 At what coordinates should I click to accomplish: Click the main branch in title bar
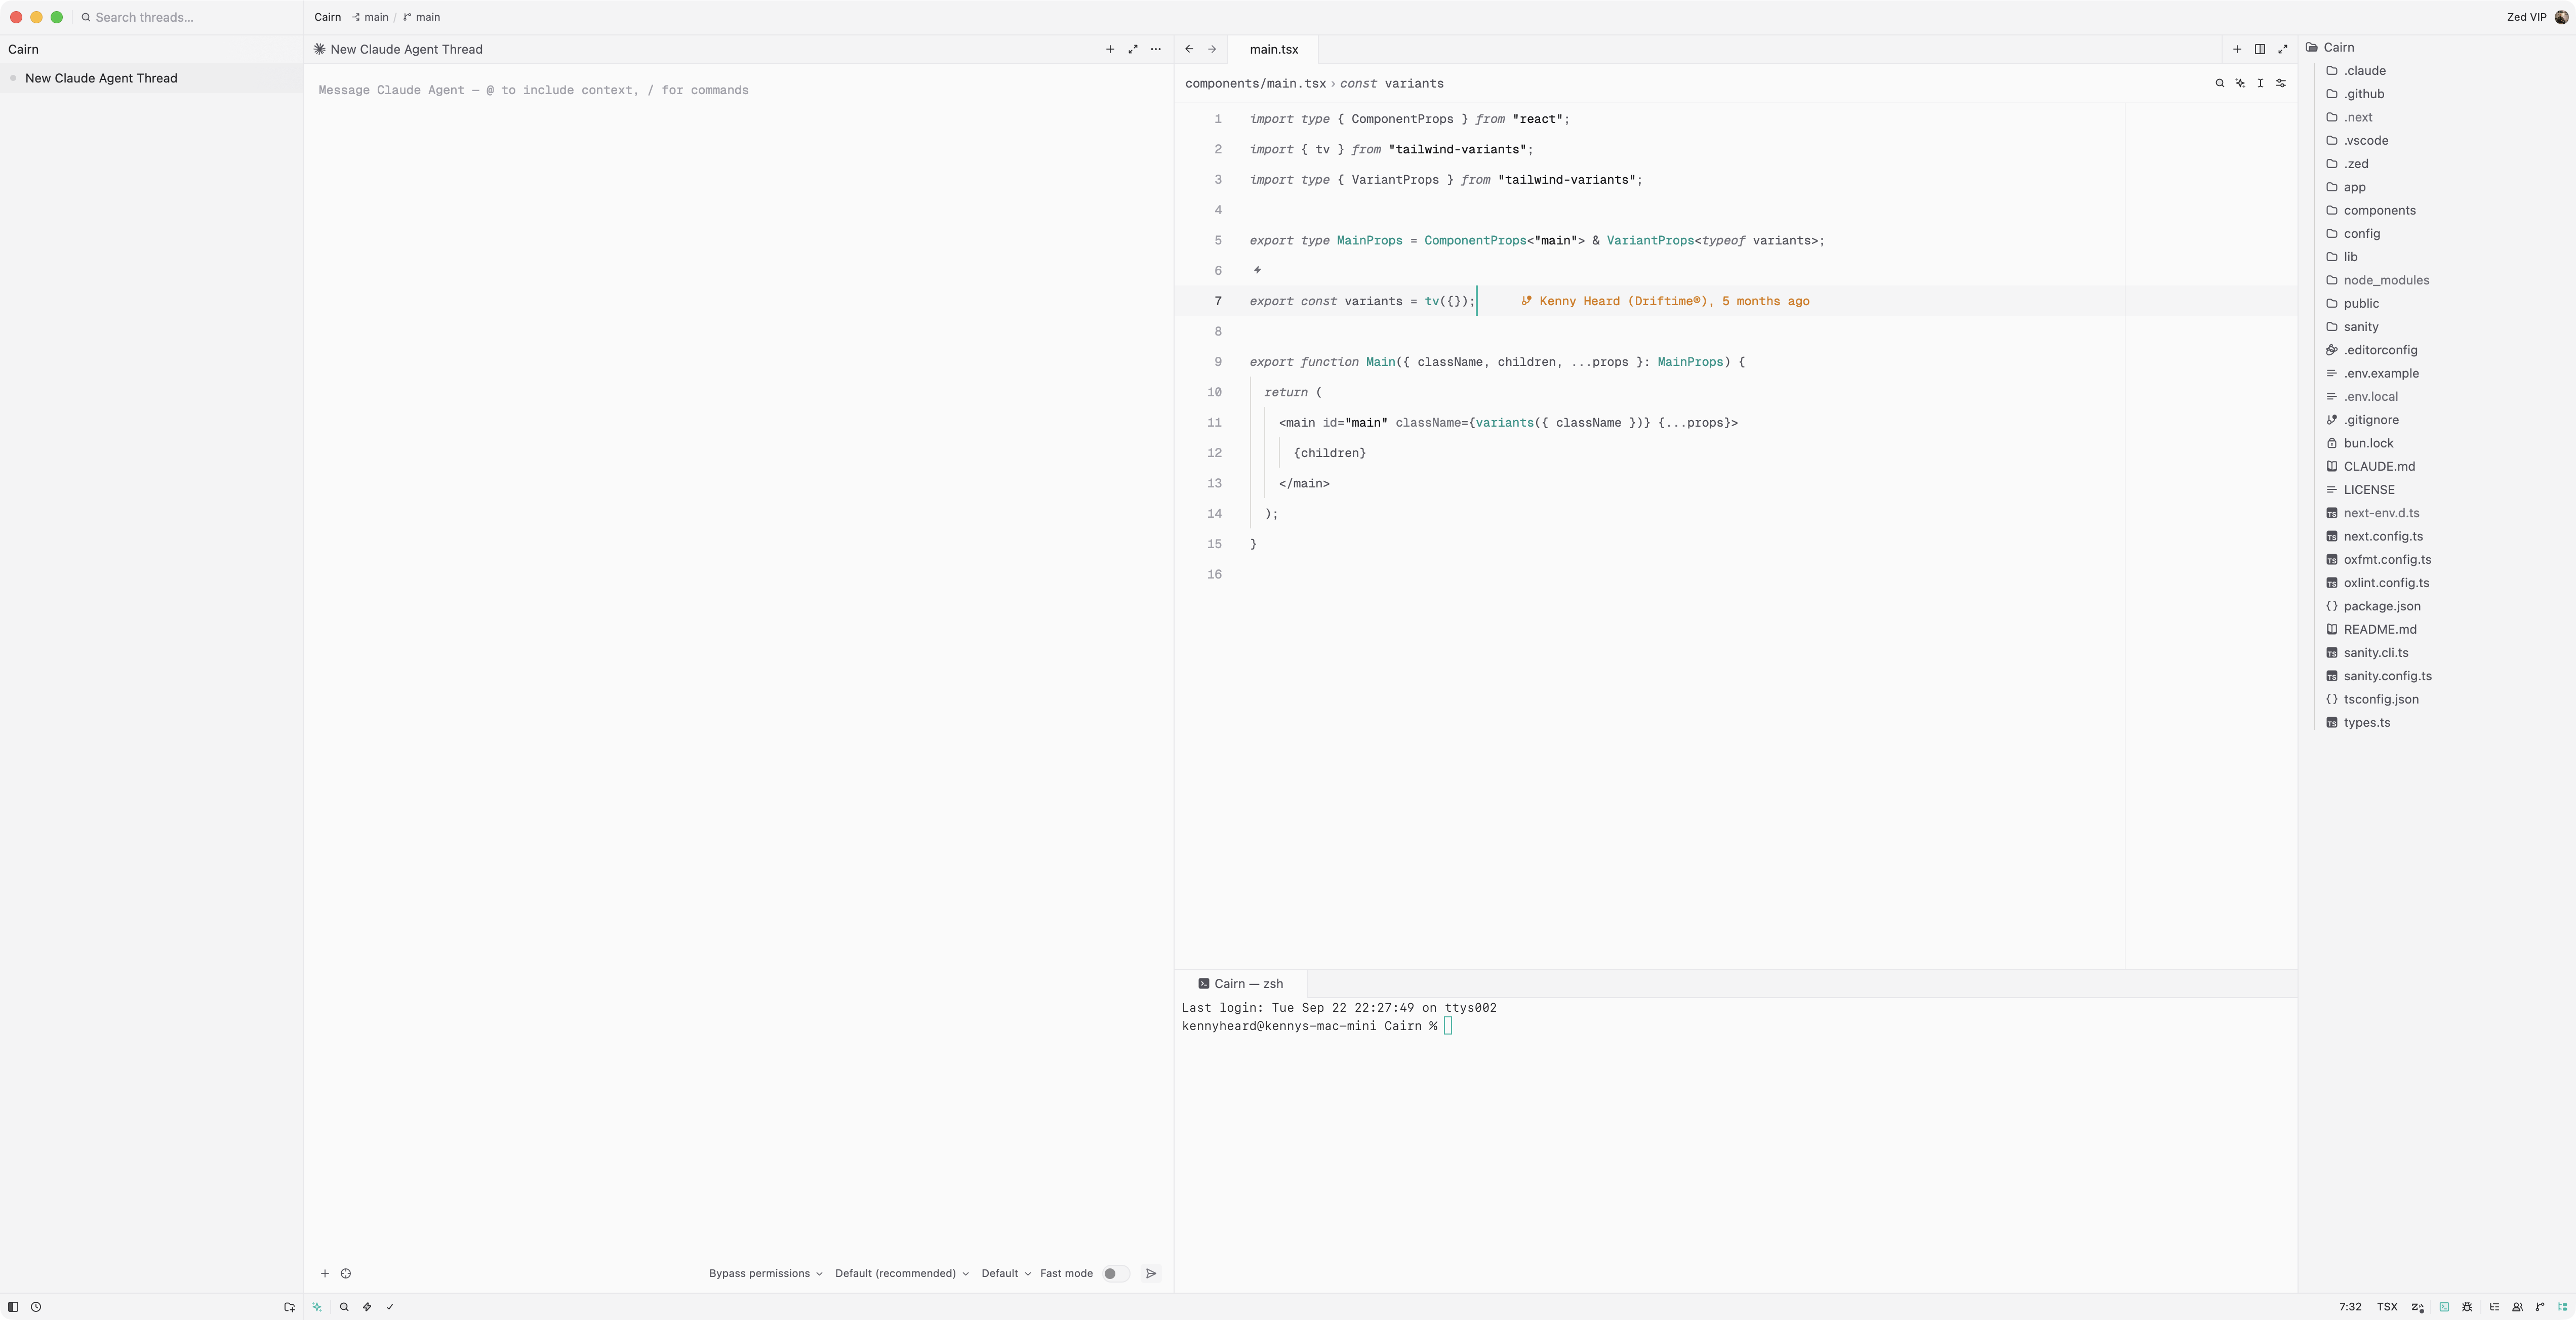421,17
